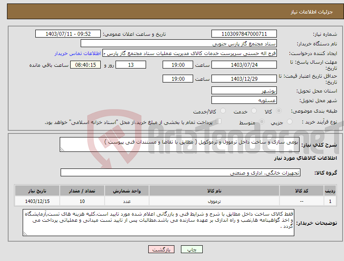Image resolution: width=344 pixels, height=261 pixels.
Task: Click the کد کالا column header
Action: click(302, 191)
